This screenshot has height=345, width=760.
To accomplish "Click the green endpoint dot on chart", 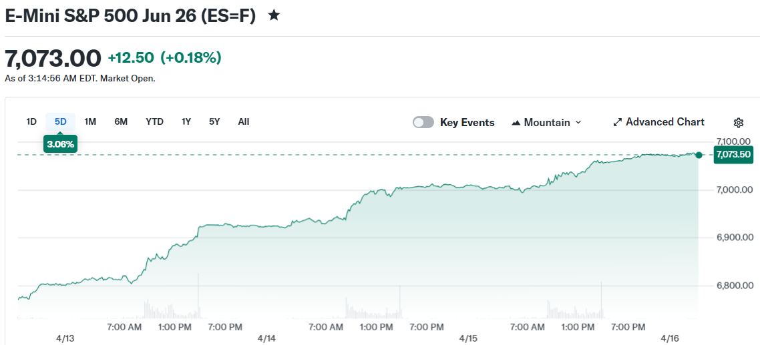I will coord(699,155).
